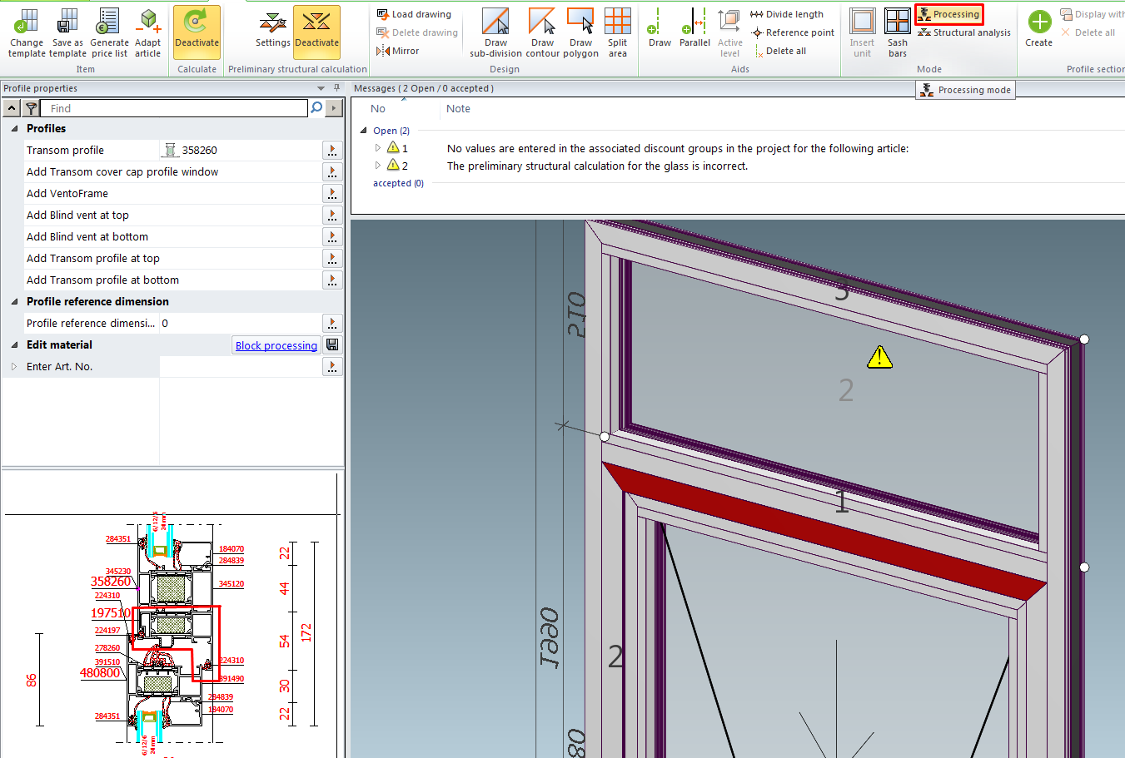
Task: Click the Adapt article icon
Action: pos(147,22)
